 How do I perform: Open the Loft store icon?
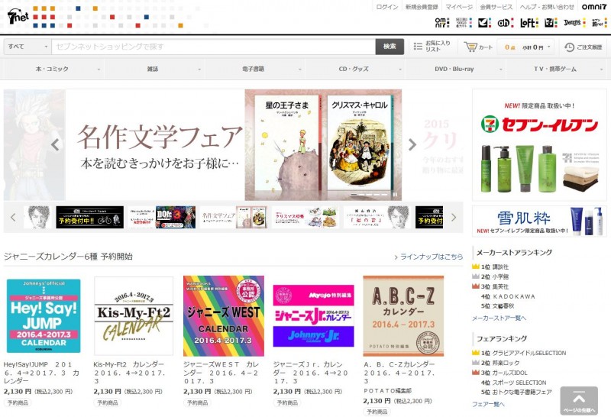(x=529, y=23)
